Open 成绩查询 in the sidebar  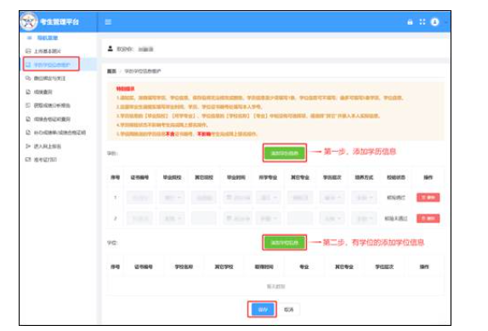pos(43,92)
